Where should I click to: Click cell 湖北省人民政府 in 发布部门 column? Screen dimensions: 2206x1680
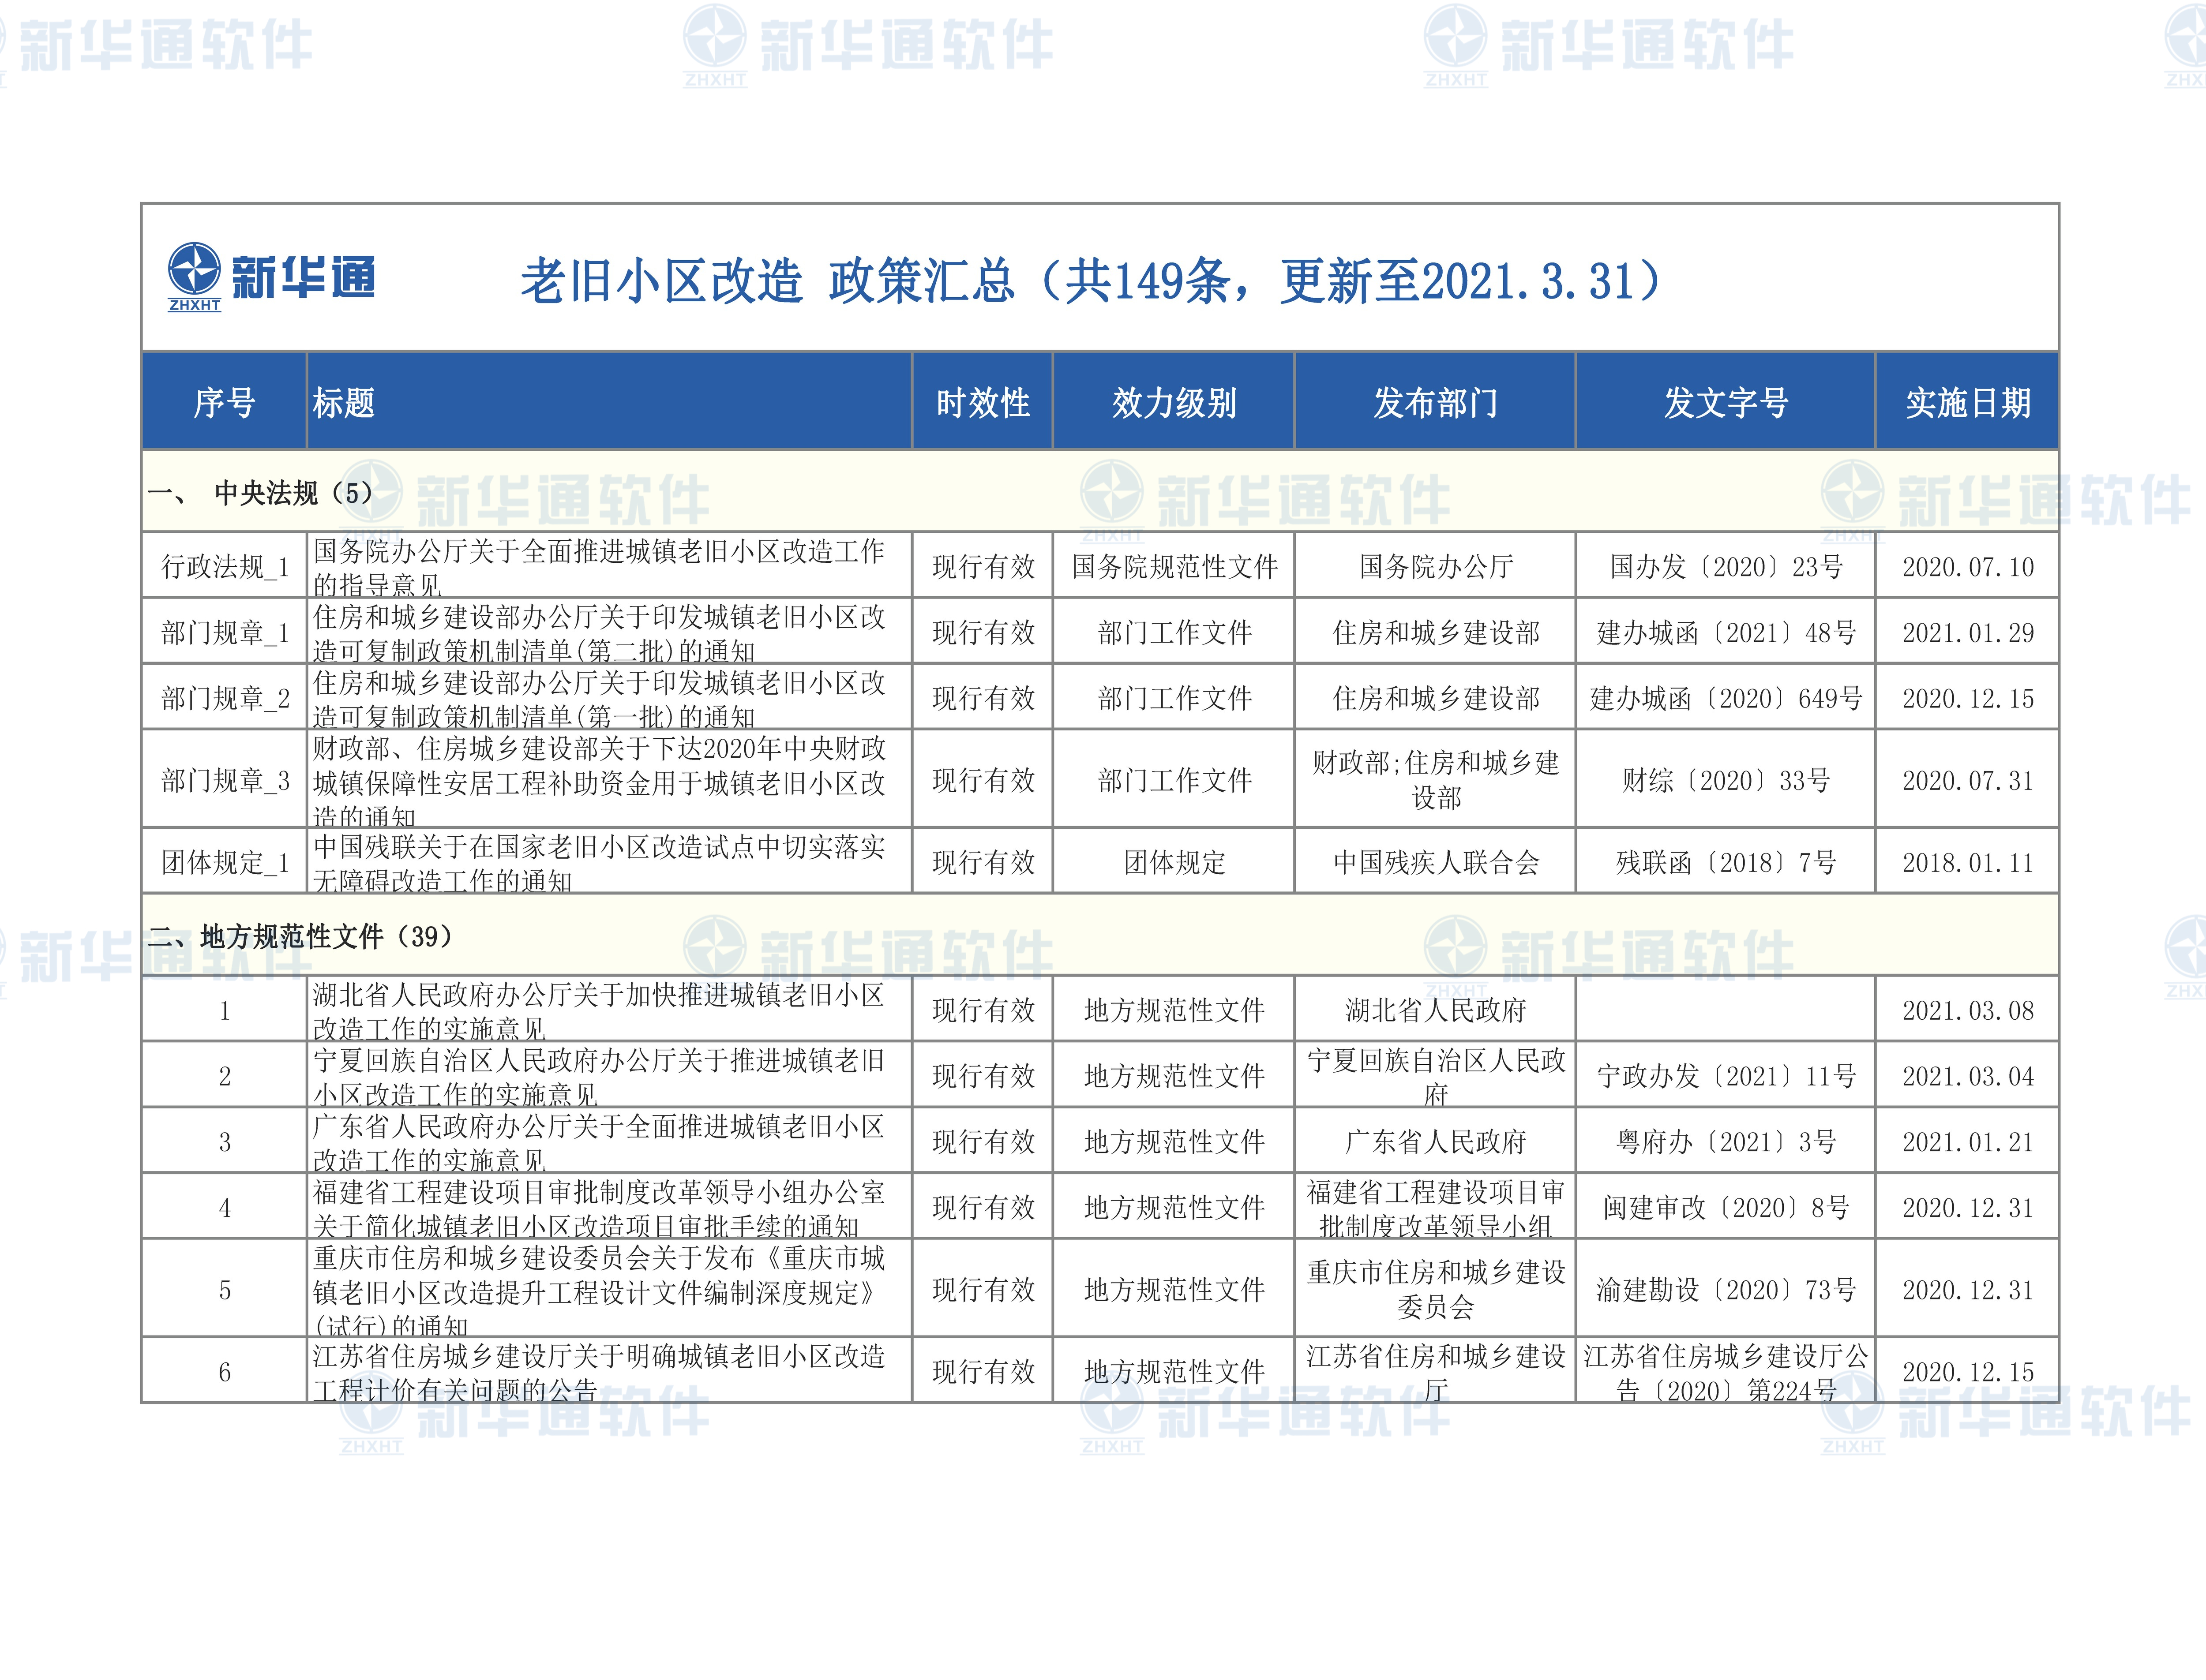pos(1436,1011)
